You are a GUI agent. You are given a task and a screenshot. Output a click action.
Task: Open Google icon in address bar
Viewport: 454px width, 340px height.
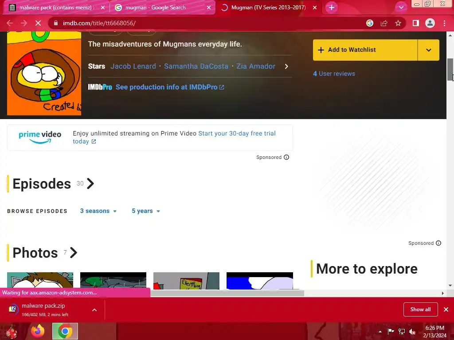pyautogui.click(x=369, y=23)
